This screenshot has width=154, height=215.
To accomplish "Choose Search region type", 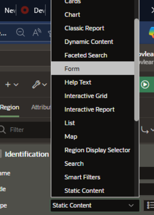I will click(x=92, y=164).
